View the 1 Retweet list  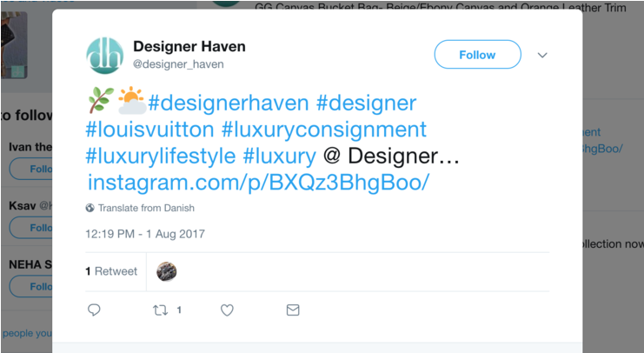[x=111, y=271]
